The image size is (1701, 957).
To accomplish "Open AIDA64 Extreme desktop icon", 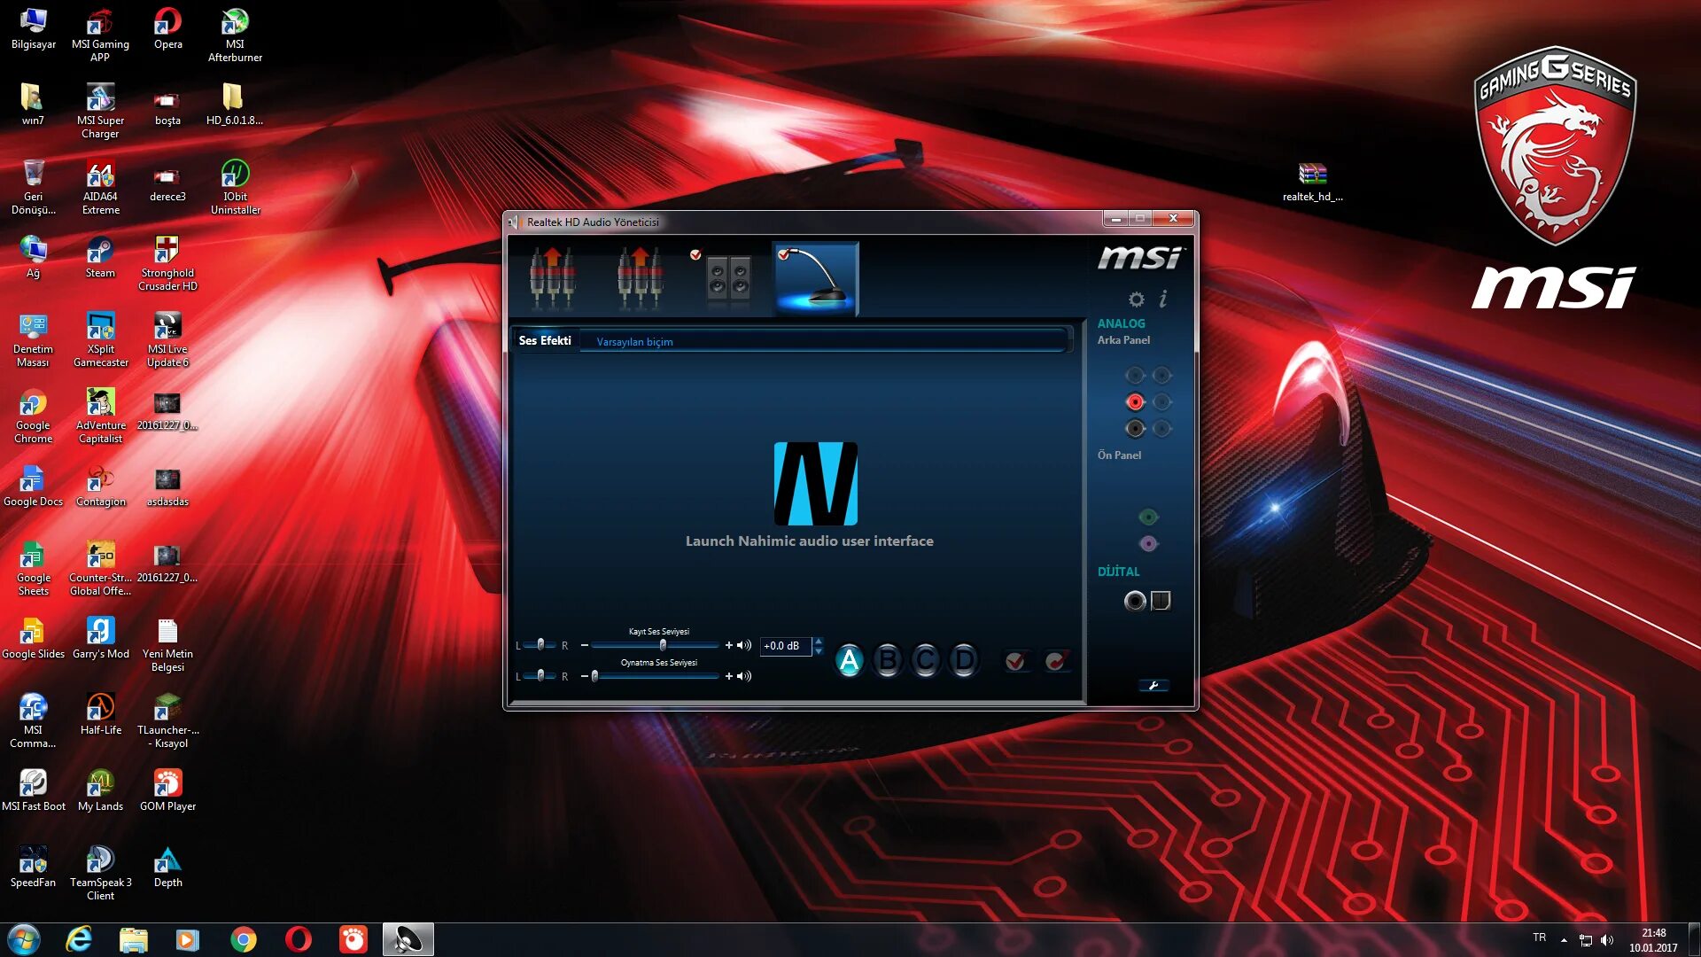I will tap(100, 188).
